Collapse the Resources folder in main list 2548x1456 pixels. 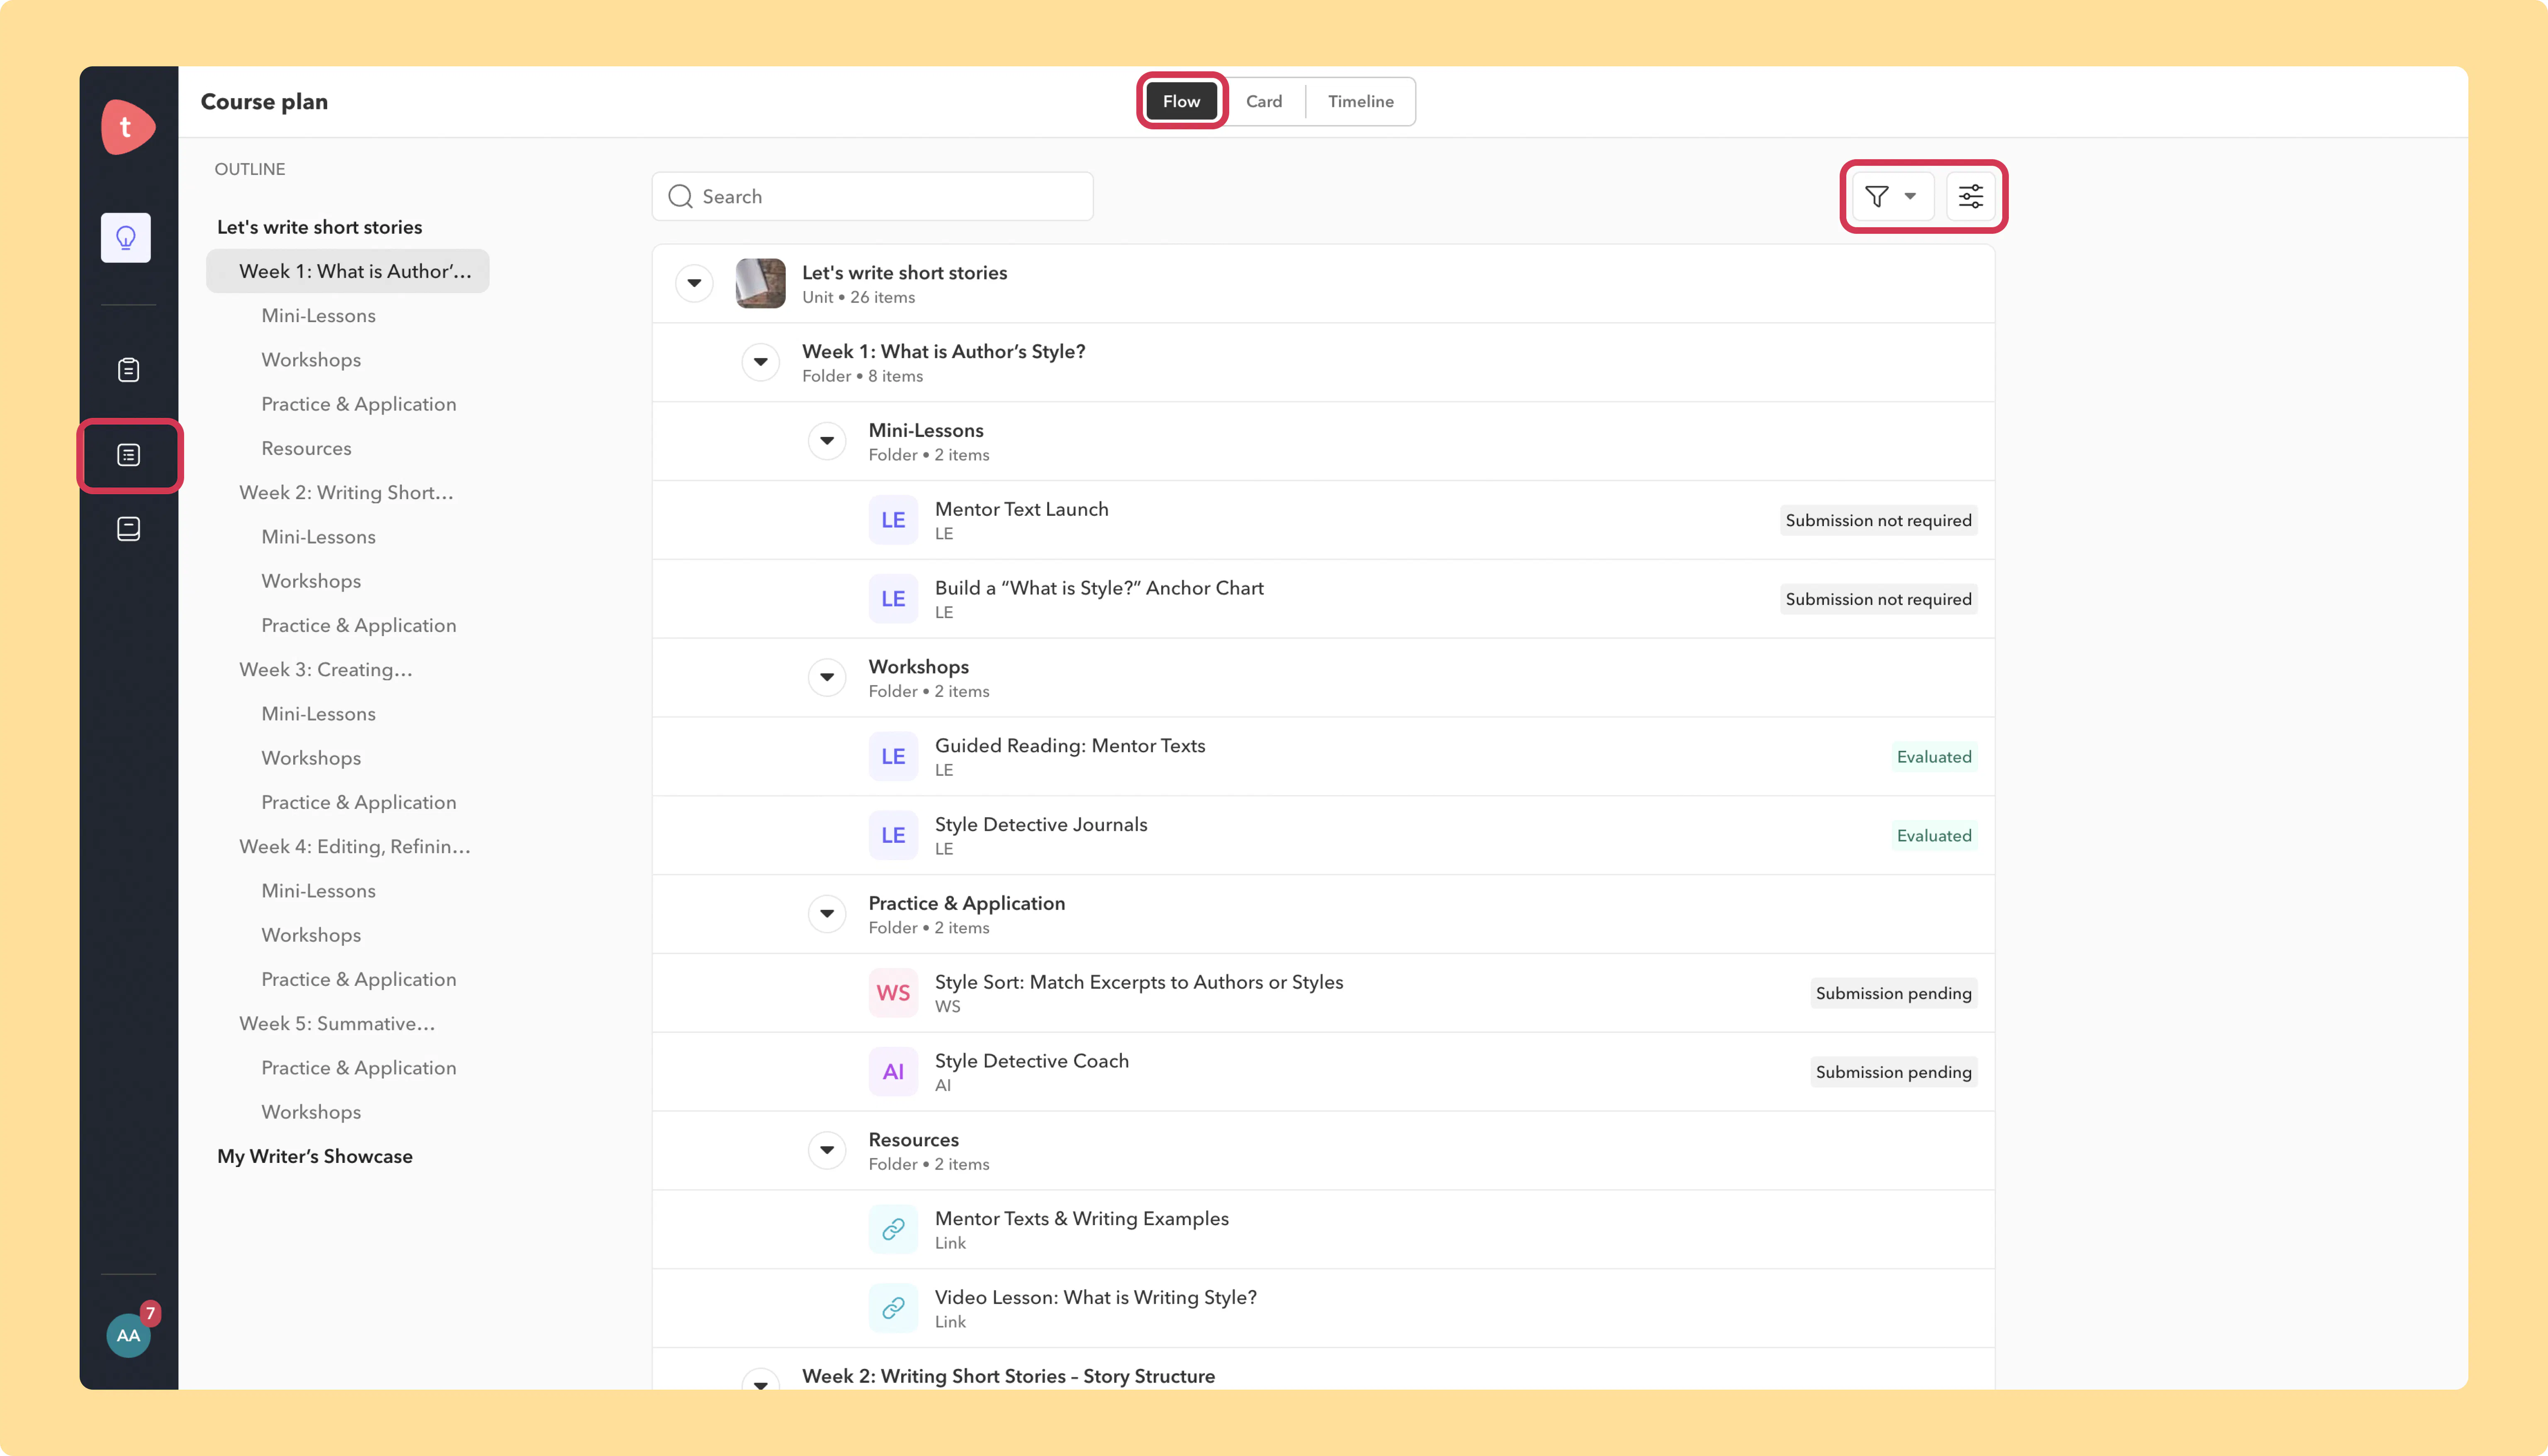tap(827, 1151)
